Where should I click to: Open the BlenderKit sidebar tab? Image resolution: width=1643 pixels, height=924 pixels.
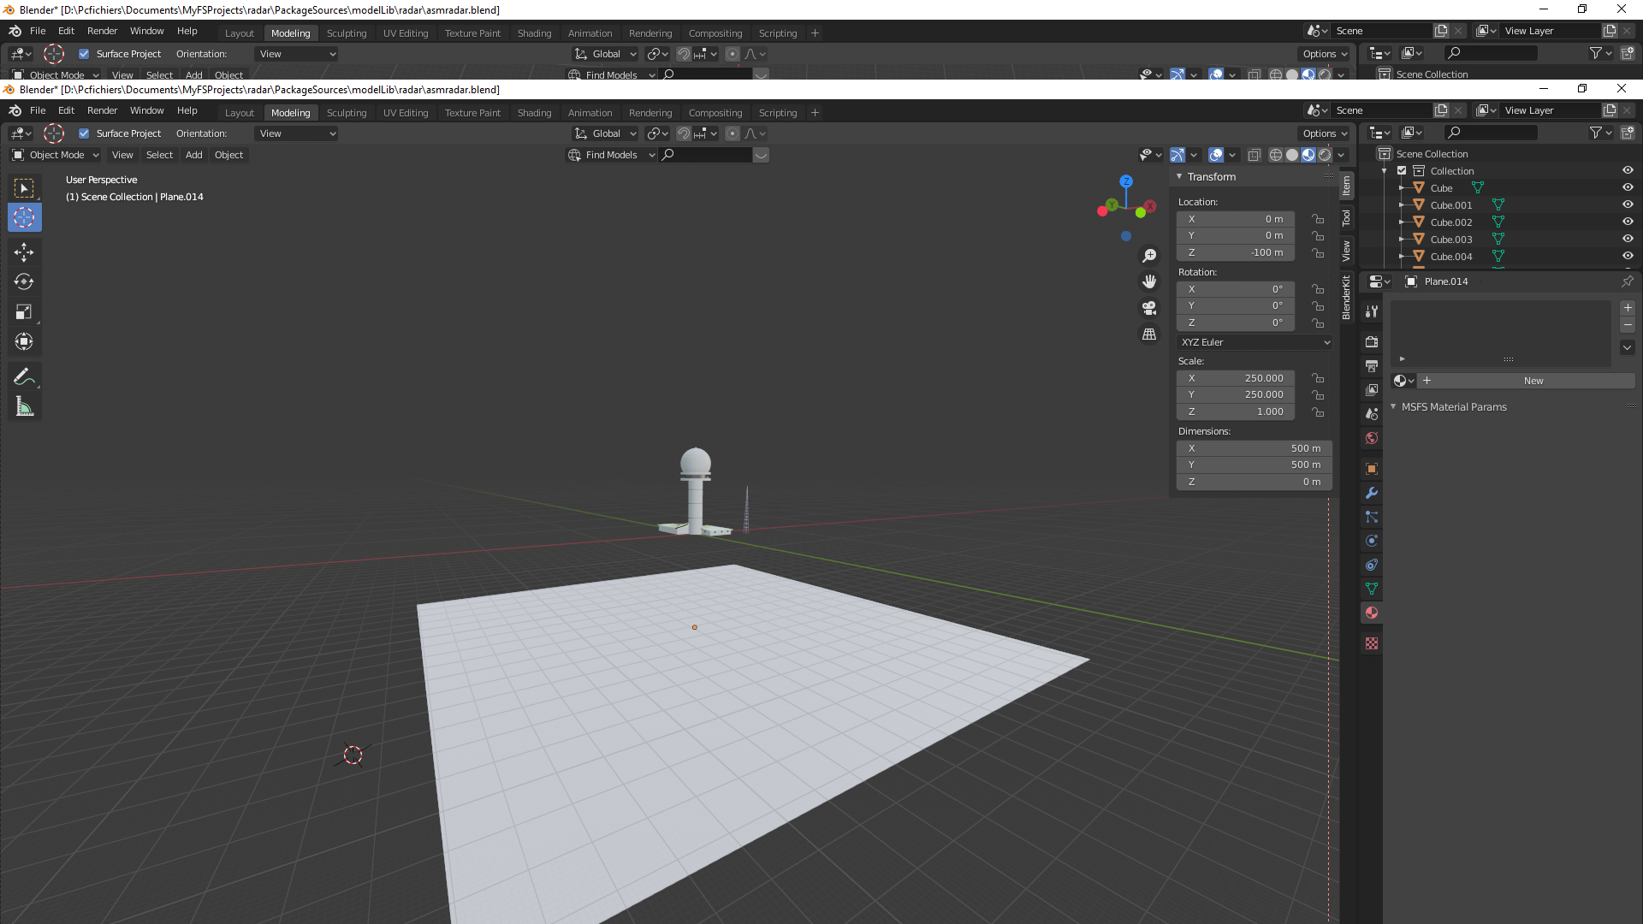pos(1346,298)
